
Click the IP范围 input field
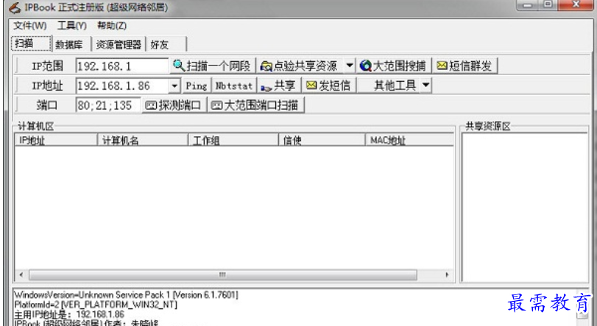point(122,65)
